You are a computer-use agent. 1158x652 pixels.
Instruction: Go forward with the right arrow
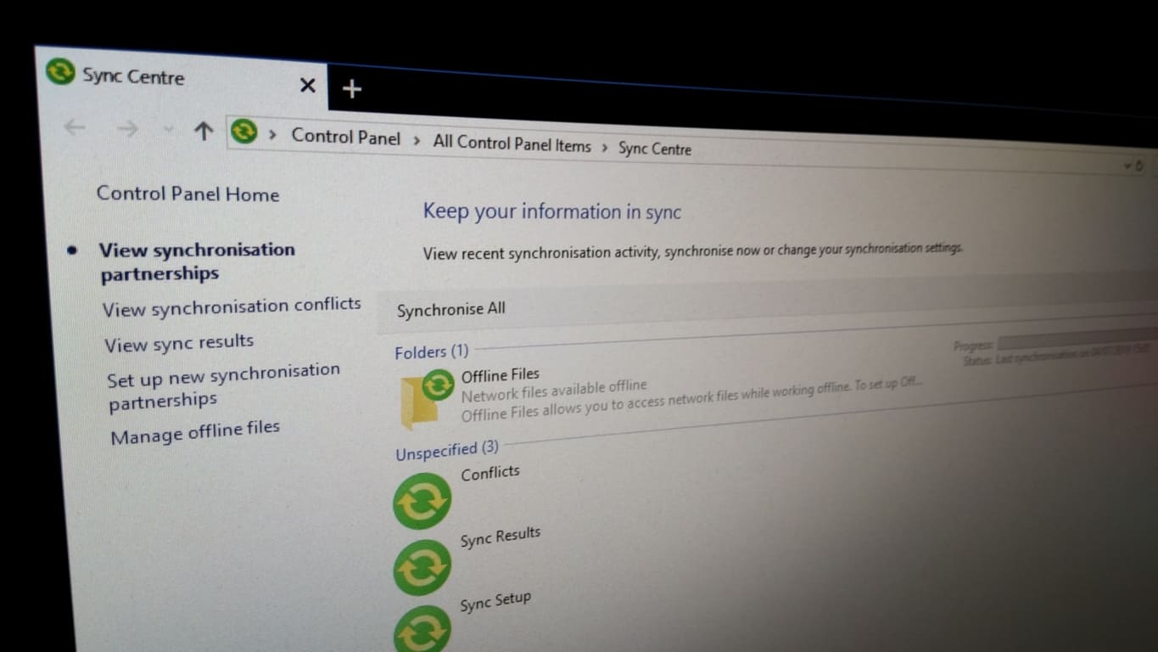coord(127,129)
